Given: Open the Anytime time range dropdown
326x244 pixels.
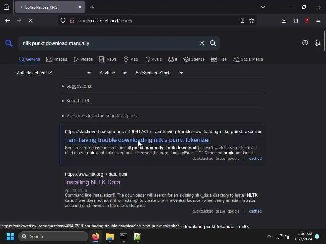Looking at the screenshot, I should pyautogui.click(x=113, y=73).
